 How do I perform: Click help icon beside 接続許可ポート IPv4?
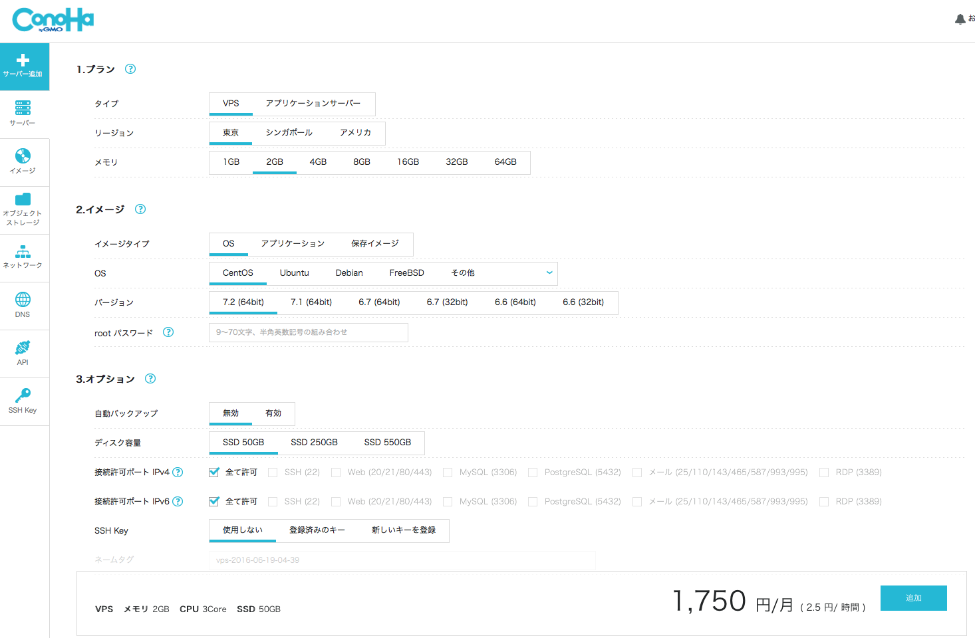(178, 472)
